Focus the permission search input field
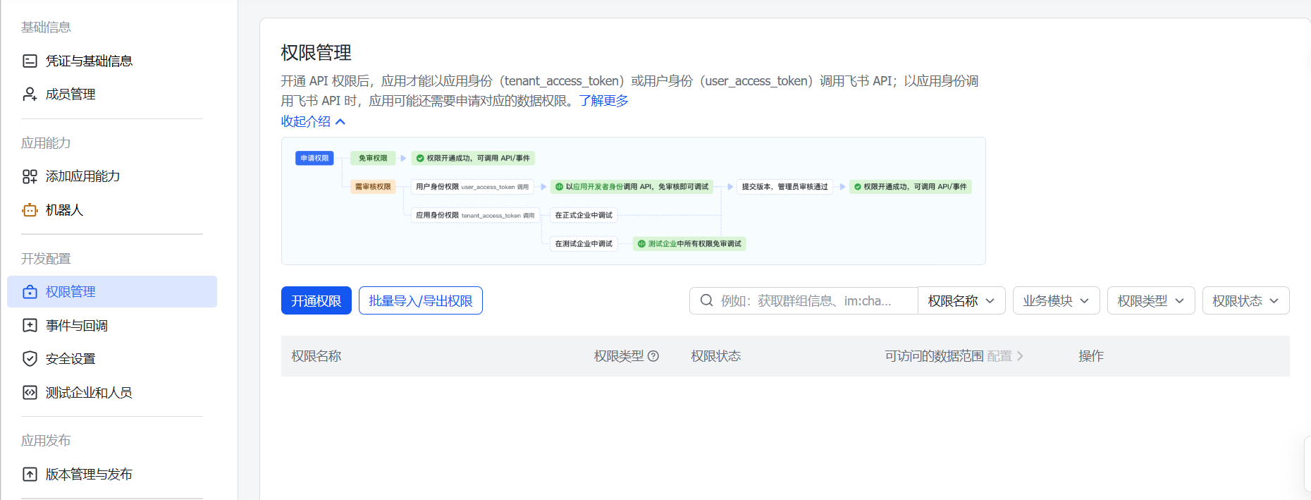 coord(811,301)
